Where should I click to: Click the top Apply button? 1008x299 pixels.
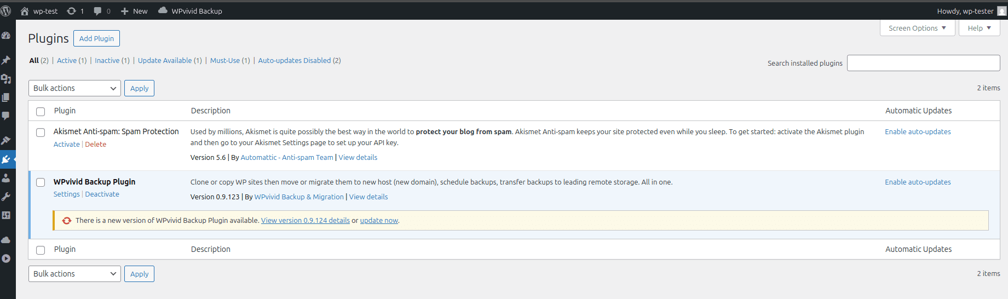click(139, 88)
